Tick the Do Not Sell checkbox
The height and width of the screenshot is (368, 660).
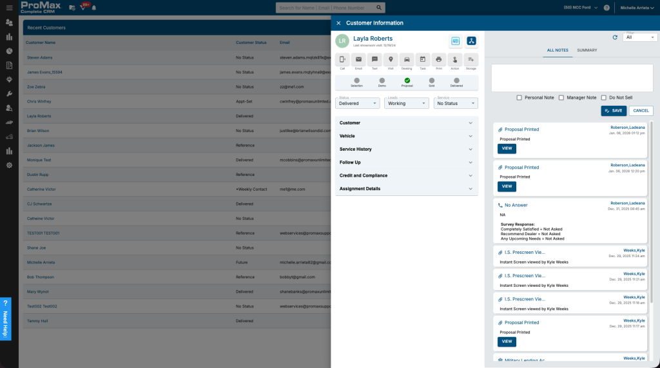603,98
